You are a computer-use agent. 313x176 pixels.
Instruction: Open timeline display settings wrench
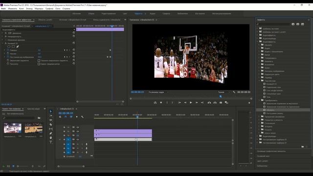click(82, 117)
